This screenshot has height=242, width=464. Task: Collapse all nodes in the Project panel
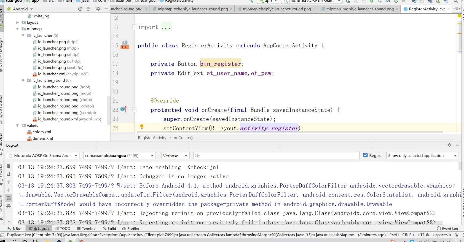88,9
